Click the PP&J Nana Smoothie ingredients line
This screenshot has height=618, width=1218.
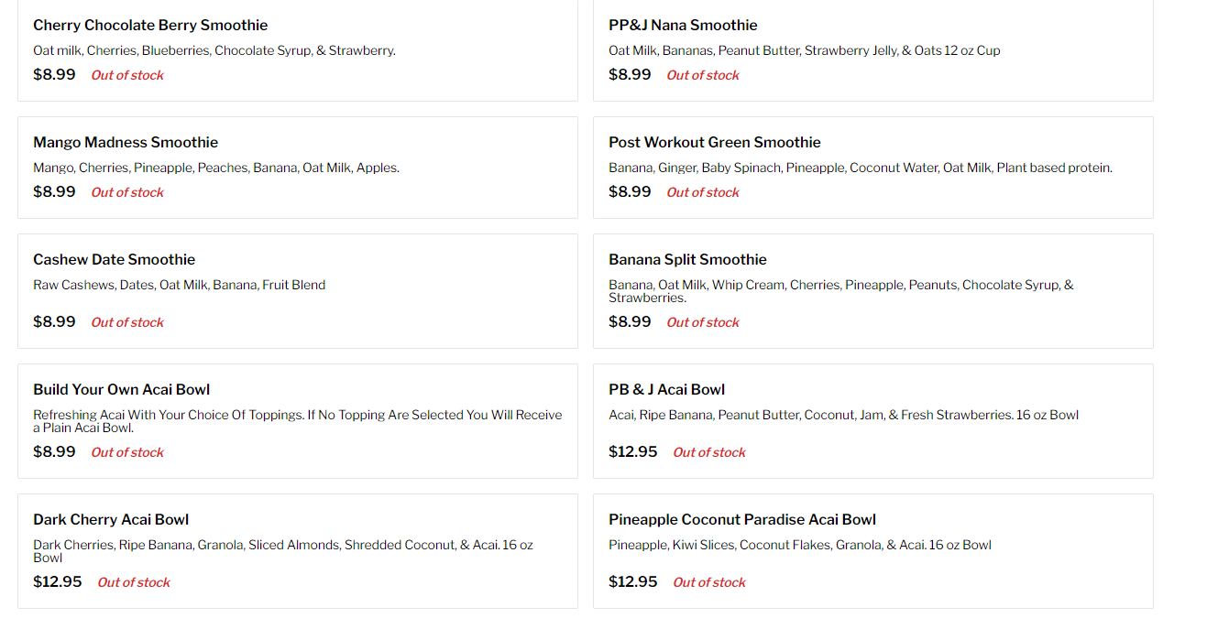click(804, 51)
